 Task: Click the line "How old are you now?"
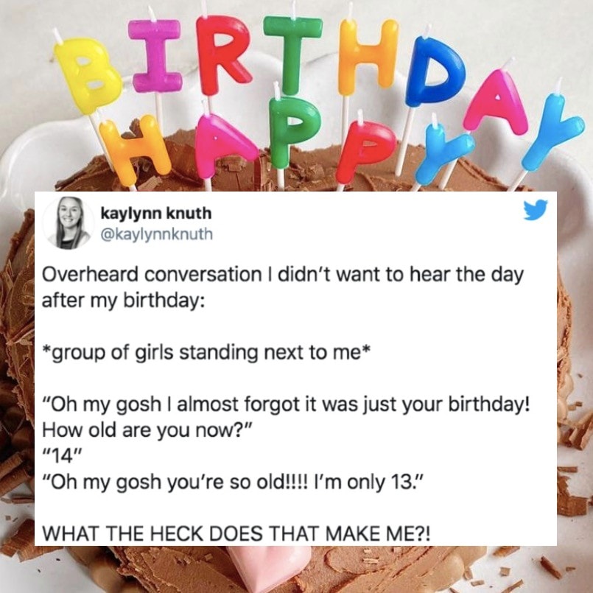[x=147, y=430]
